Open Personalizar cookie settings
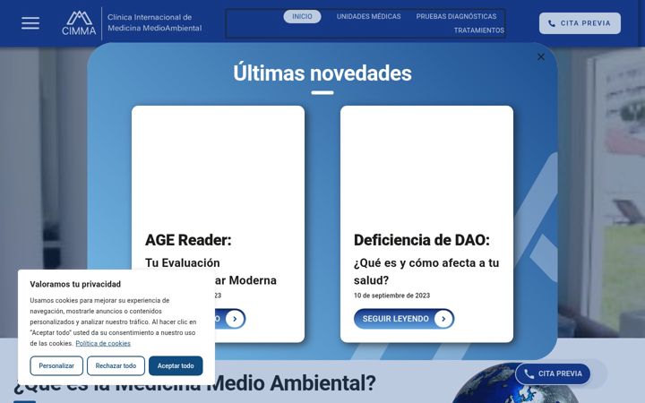The height and width of the screenshot is (403, 645). point(56,365)
